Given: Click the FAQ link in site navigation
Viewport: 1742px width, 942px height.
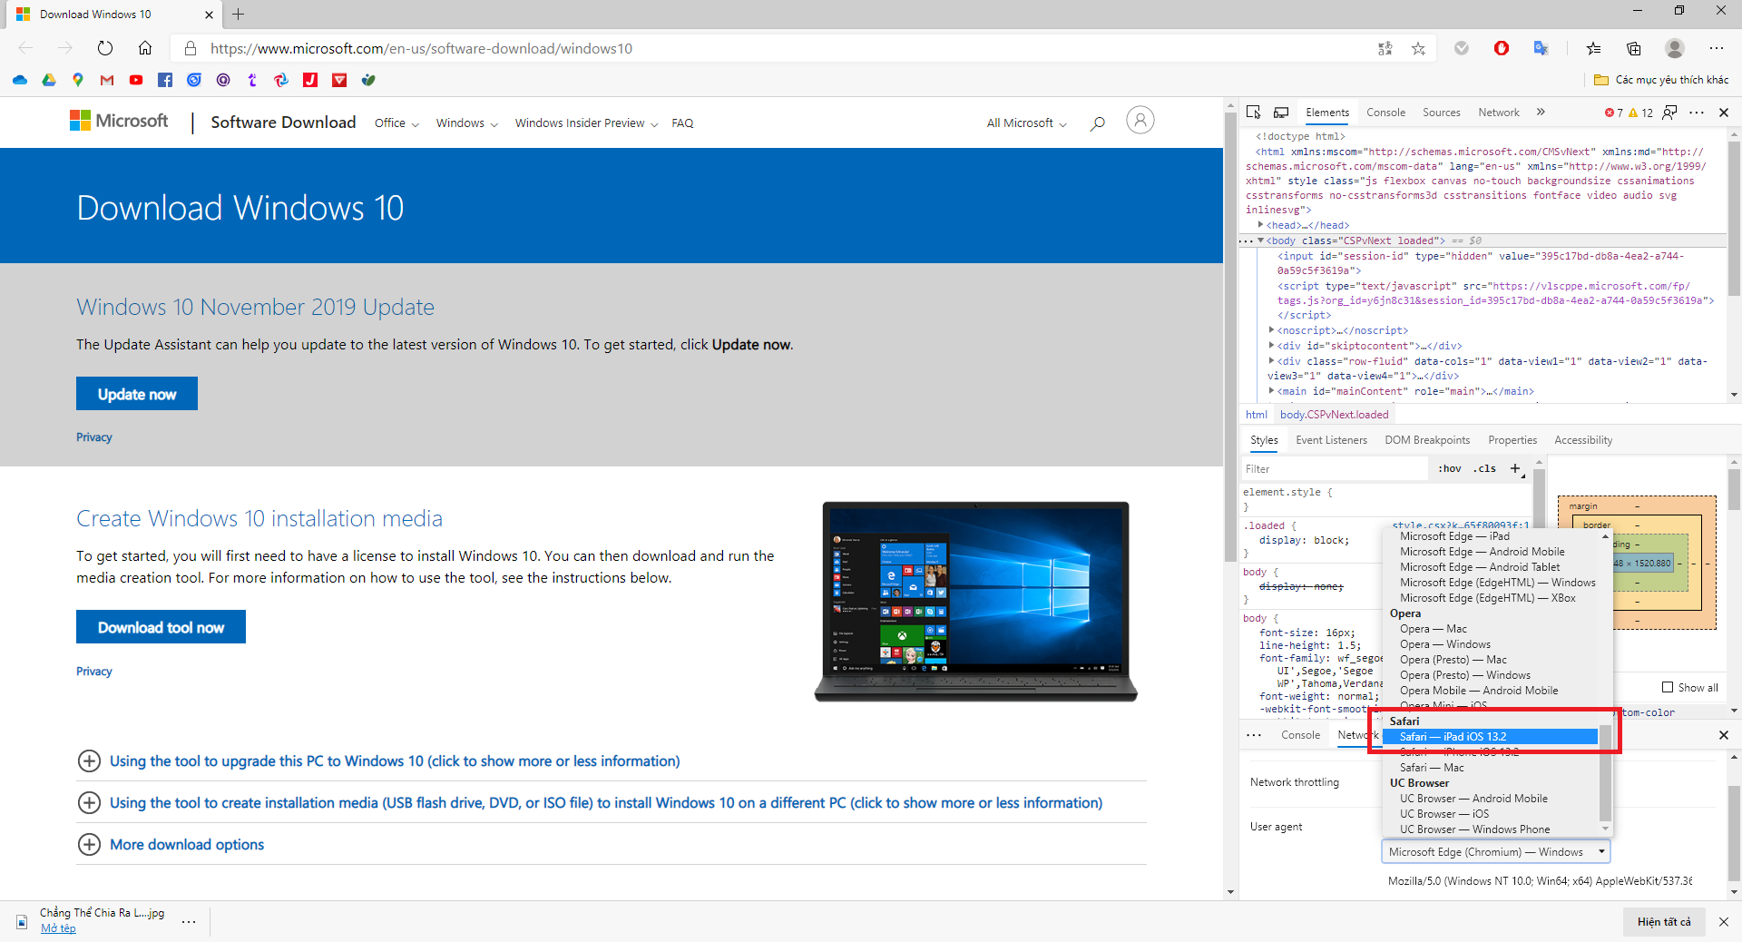Looking at the screenshot, I should (682, 123).
